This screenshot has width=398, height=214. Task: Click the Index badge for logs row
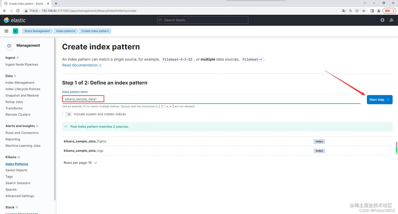coord(319,151)
